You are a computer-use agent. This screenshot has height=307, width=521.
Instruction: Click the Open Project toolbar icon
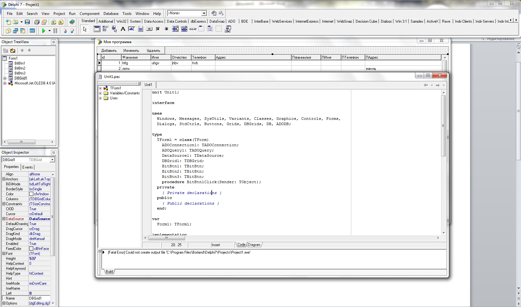(x=44, y=22)
